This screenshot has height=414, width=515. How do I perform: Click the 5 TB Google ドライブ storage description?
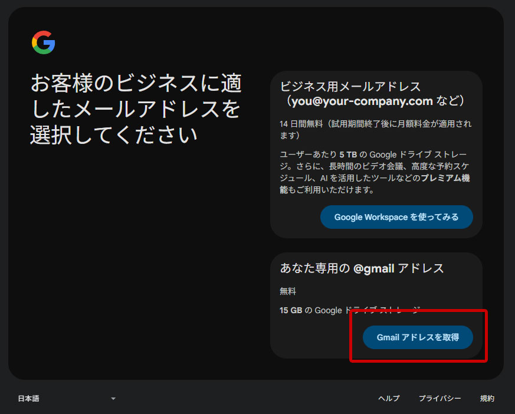(x=375, y=172)
